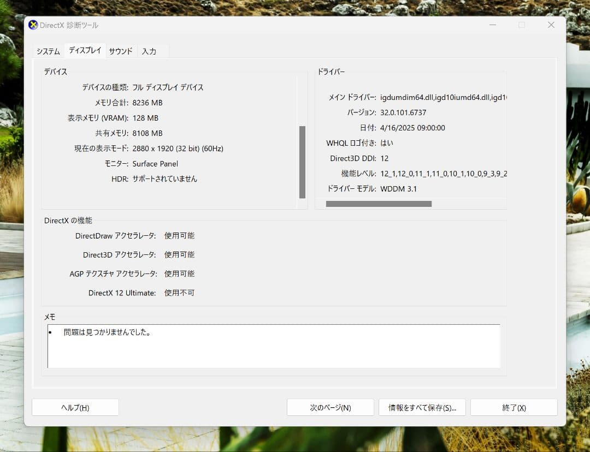Click the horizontal scrollbar under ドライバー info
Screen dimensions: 590x452
(x=379, y=203)
